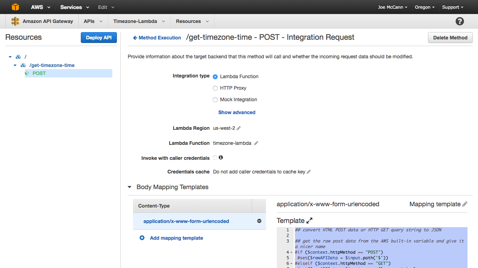Click info icon beside caller credentials checkbox
Screen dimensions: 478x268
coord(221,157)
